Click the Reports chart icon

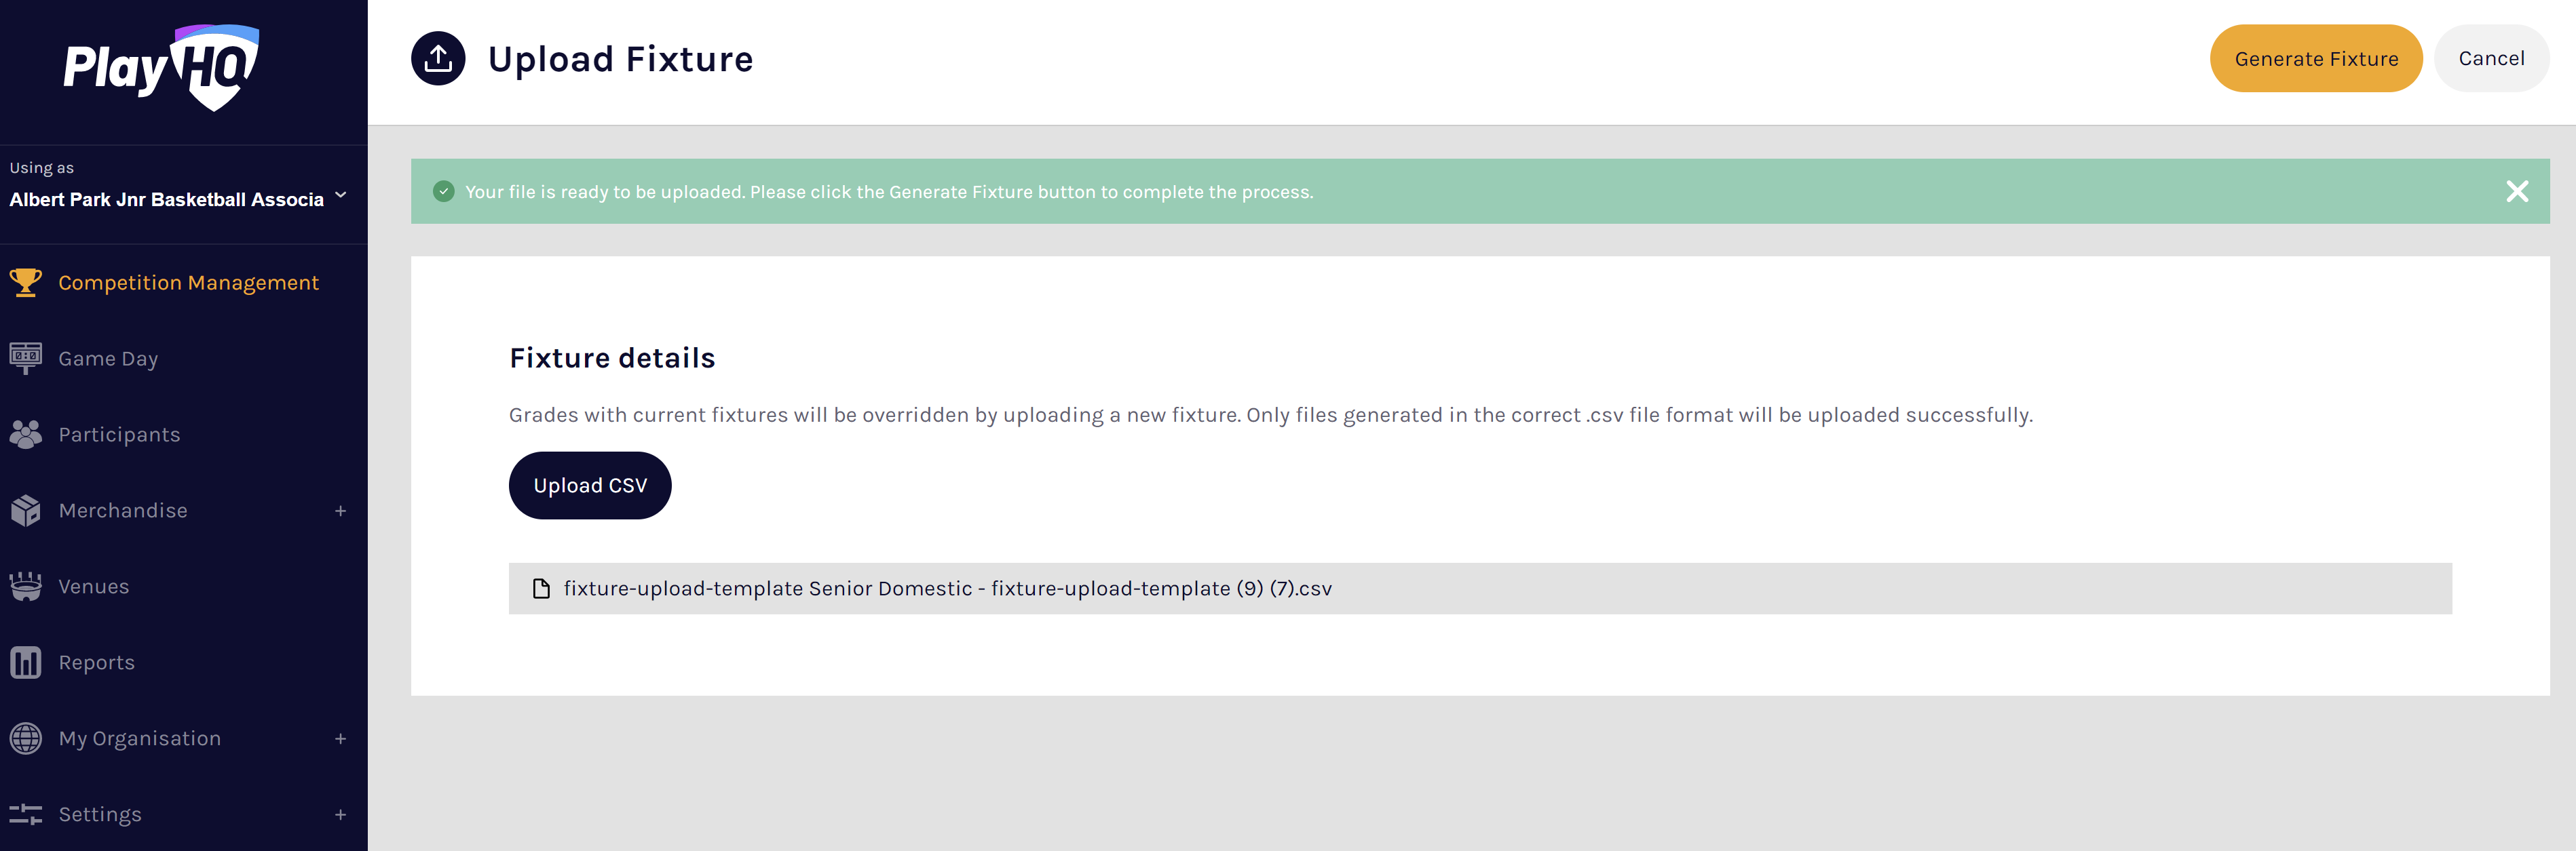click(x=25, y=662)
